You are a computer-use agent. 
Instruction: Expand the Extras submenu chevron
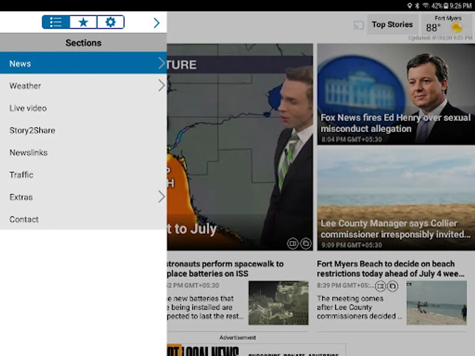(x=161, y=197)
